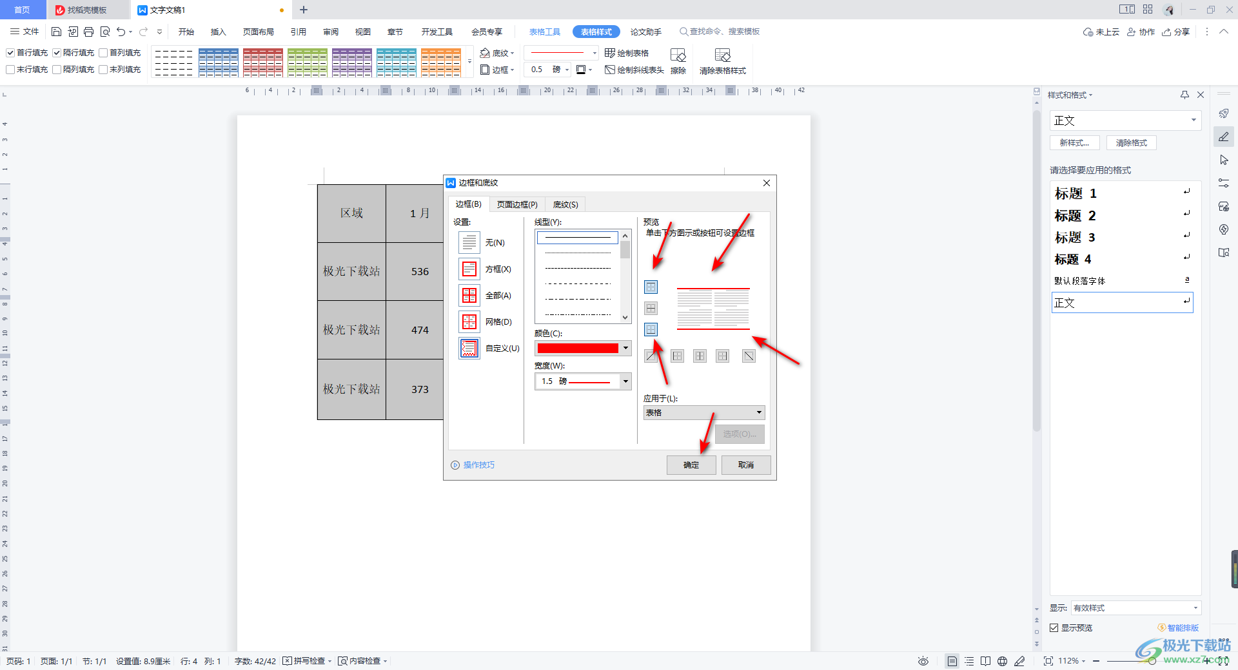
Task: Select the None (无) border setting icon
Action: click(x=469, y=243)
